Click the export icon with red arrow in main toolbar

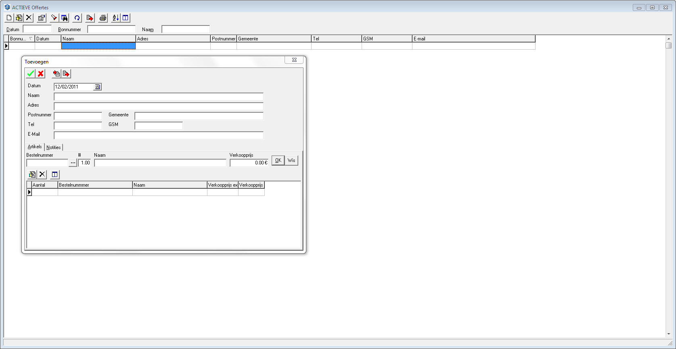(90, 18)
